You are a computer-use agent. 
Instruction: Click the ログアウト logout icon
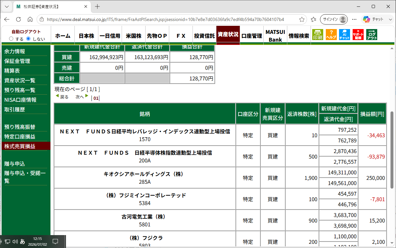pos(372,34)
